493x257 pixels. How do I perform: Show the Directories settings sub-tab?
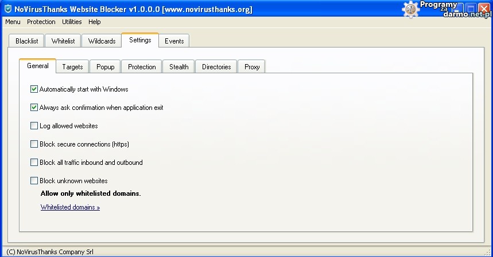point(216,67)
